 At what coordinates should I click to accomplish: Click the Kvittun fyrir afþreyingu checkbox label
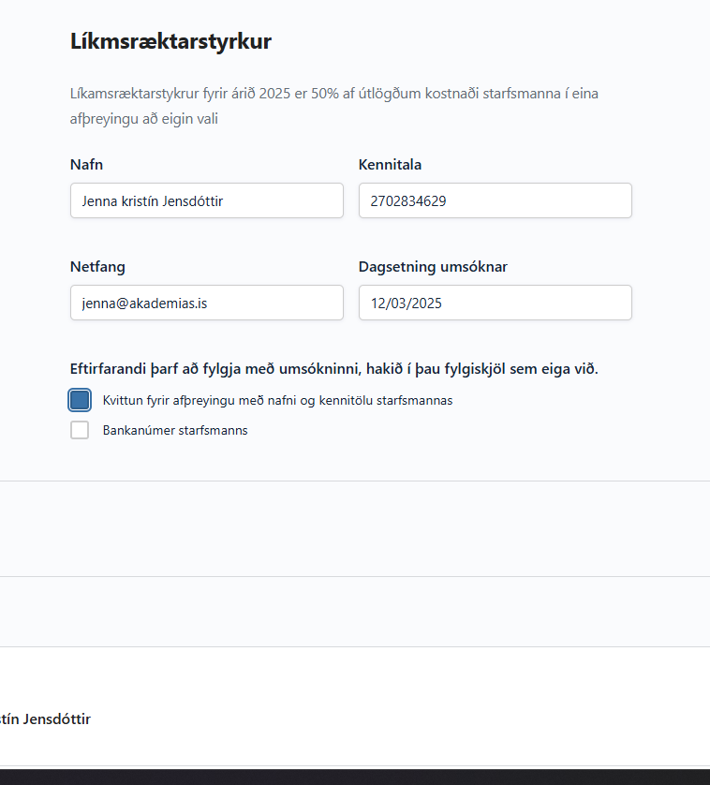277,400
